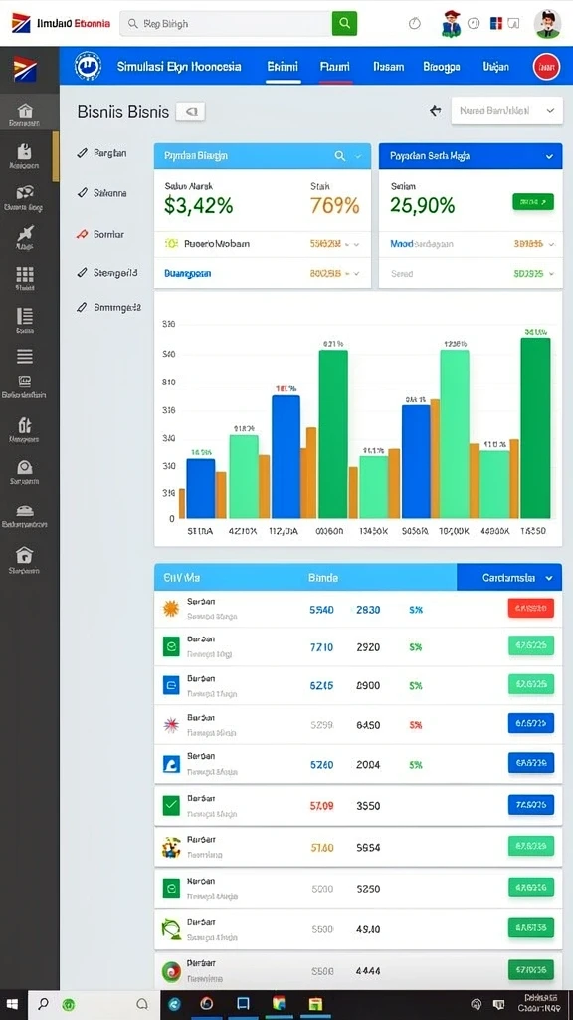
Task: Open the dropdown at top right of content
Action: point(506,111)
